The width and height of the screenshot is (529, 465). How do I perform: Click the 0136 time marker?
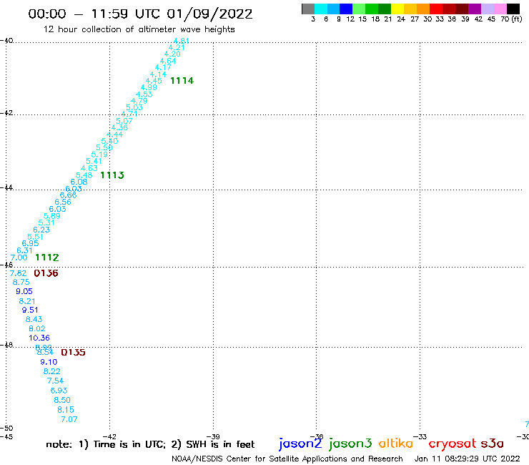tap(46, 273)
